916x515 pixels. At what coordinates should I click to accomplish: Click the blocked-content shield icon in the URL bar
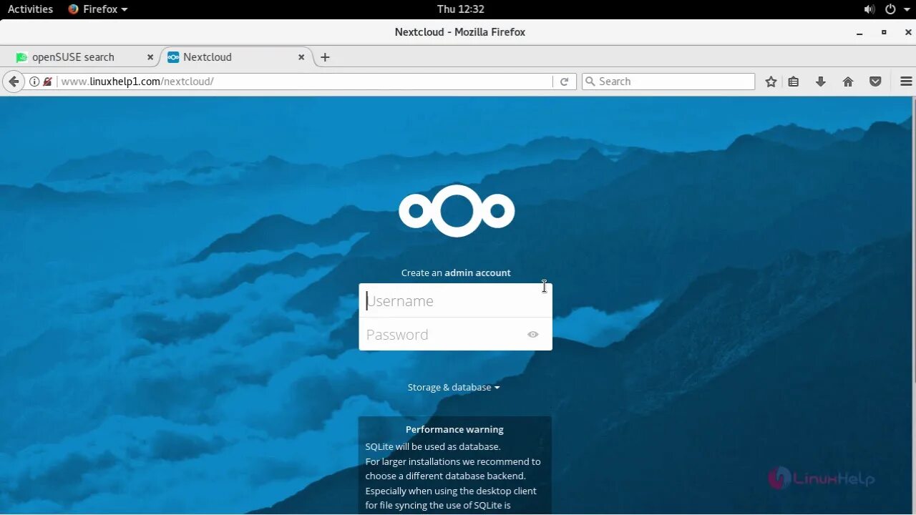click(x=47, y=82)
